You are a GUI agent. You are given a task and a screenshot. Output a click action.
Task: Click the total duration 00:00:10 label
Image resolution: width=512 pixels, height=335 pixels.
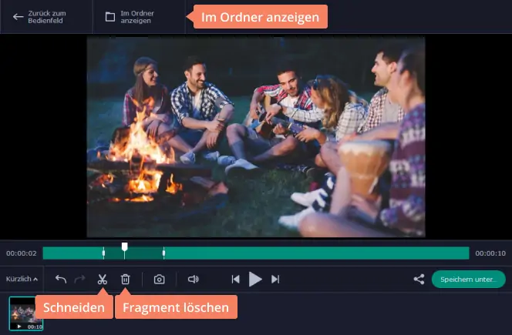(490, 253)
